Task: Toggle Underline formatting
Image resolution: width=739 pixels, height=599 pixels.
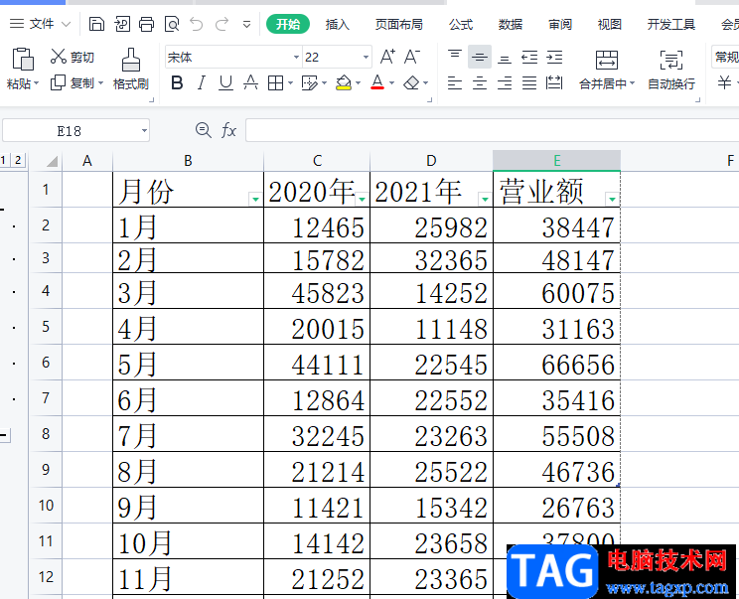Action: 225,83
